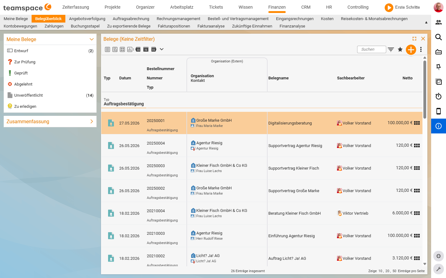Image resolution: width=446 pixels, height=278 pixels.
Task: Show 10 entries per page
Action: point(380,271)
